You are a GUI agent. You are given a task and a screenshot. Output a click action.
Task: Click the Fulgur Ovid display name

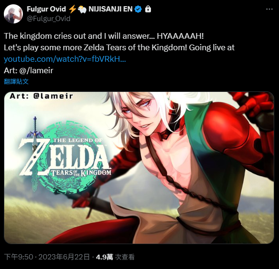click(46, 9)
